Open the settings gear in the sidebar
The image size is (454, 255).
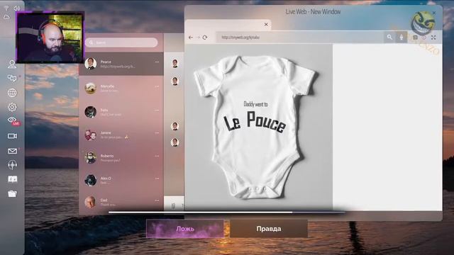12,107
